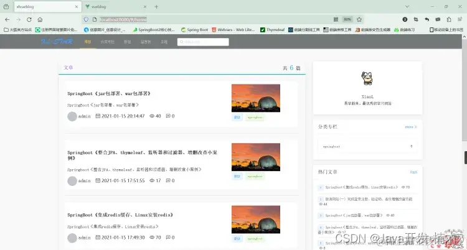
Task: Open the browser home page icon
Action: [x=40, y=19]
